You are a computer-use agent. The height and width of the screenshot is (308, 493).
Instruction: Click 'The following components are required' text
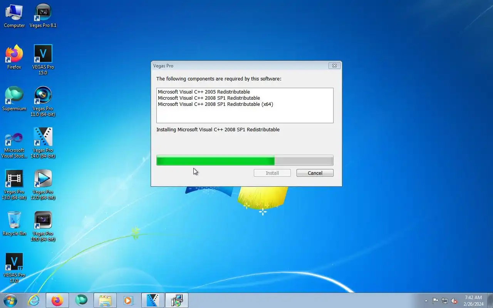[x=219, y=79]
